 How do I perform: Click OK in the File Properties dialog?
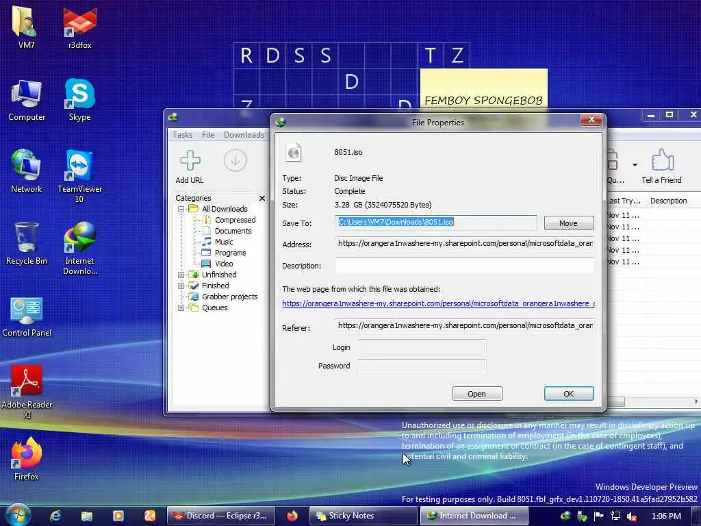(x=569, y=394)
